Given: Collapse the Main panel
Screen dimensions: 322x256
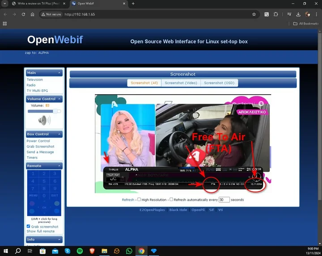Looking at the screenshot, I should coord(59,73).
